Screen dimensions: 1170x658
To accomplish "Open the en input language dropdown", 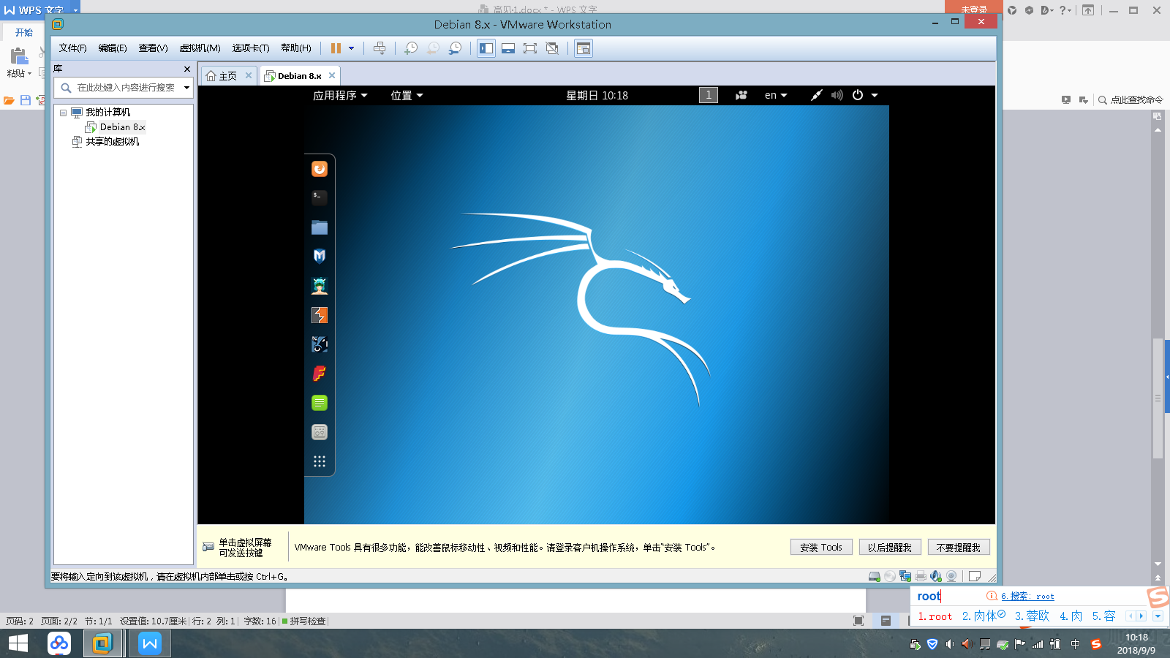I will tap(776, 95).
